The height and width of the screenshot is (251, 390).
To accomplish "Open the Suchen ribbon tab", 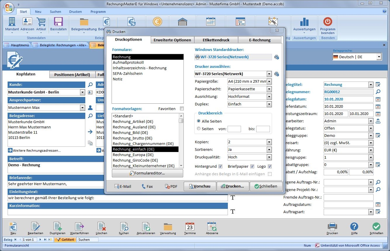I will tap(56, 12).
